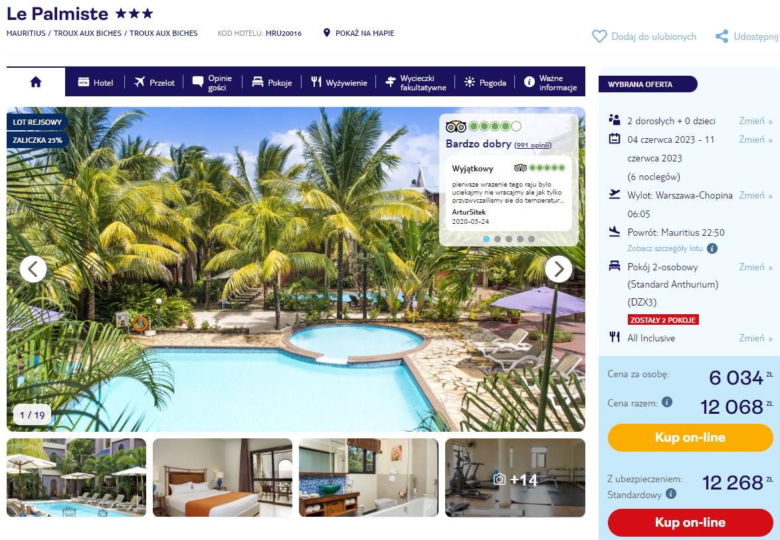Open the gym thumbnail showing +14 photos
Image resolution: width=780 pixels, height=540 pixels.
coord(515,478)
